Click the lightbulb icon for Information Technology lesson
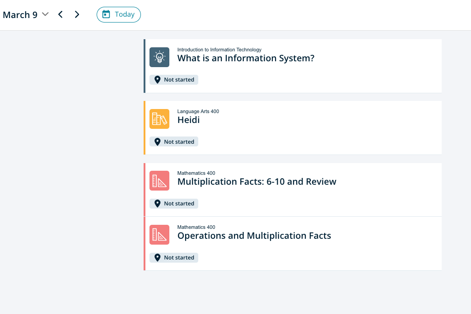Screen dimensions: 471x314 [x=159, y=57]
